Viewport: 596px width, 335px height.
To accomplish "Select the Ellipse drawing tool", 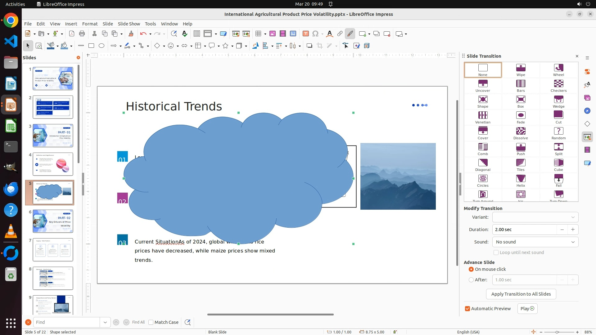I will (x=102, y=46).
